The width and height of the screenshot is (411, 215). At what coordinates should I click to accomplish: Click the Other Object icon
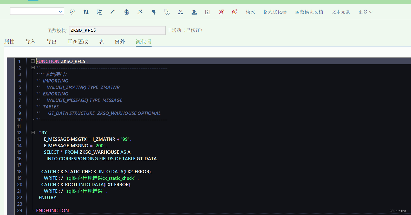pos(100,12)
